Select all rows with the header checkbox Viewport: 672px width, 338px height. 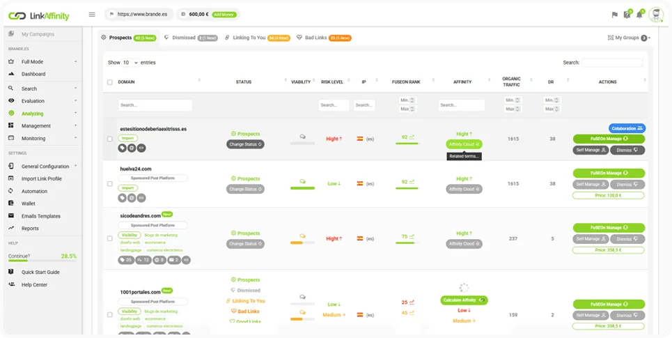point(110,82)
